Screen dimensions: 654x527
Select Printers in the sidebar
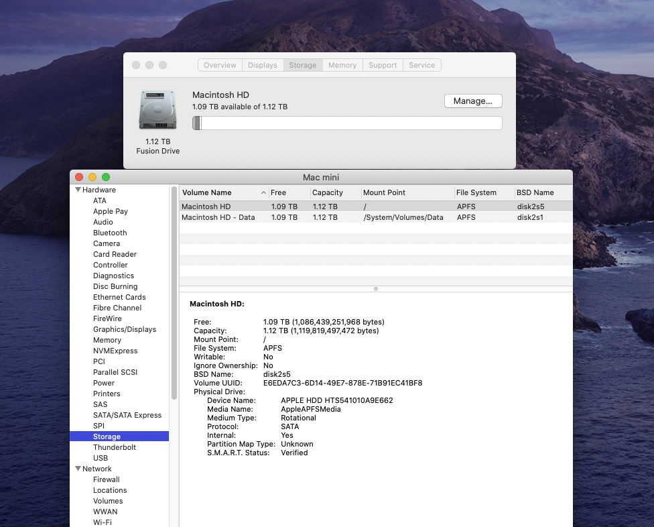pos(107,394)
